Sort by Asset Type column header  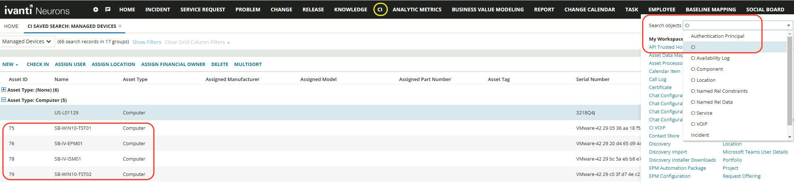click(135, 79)
